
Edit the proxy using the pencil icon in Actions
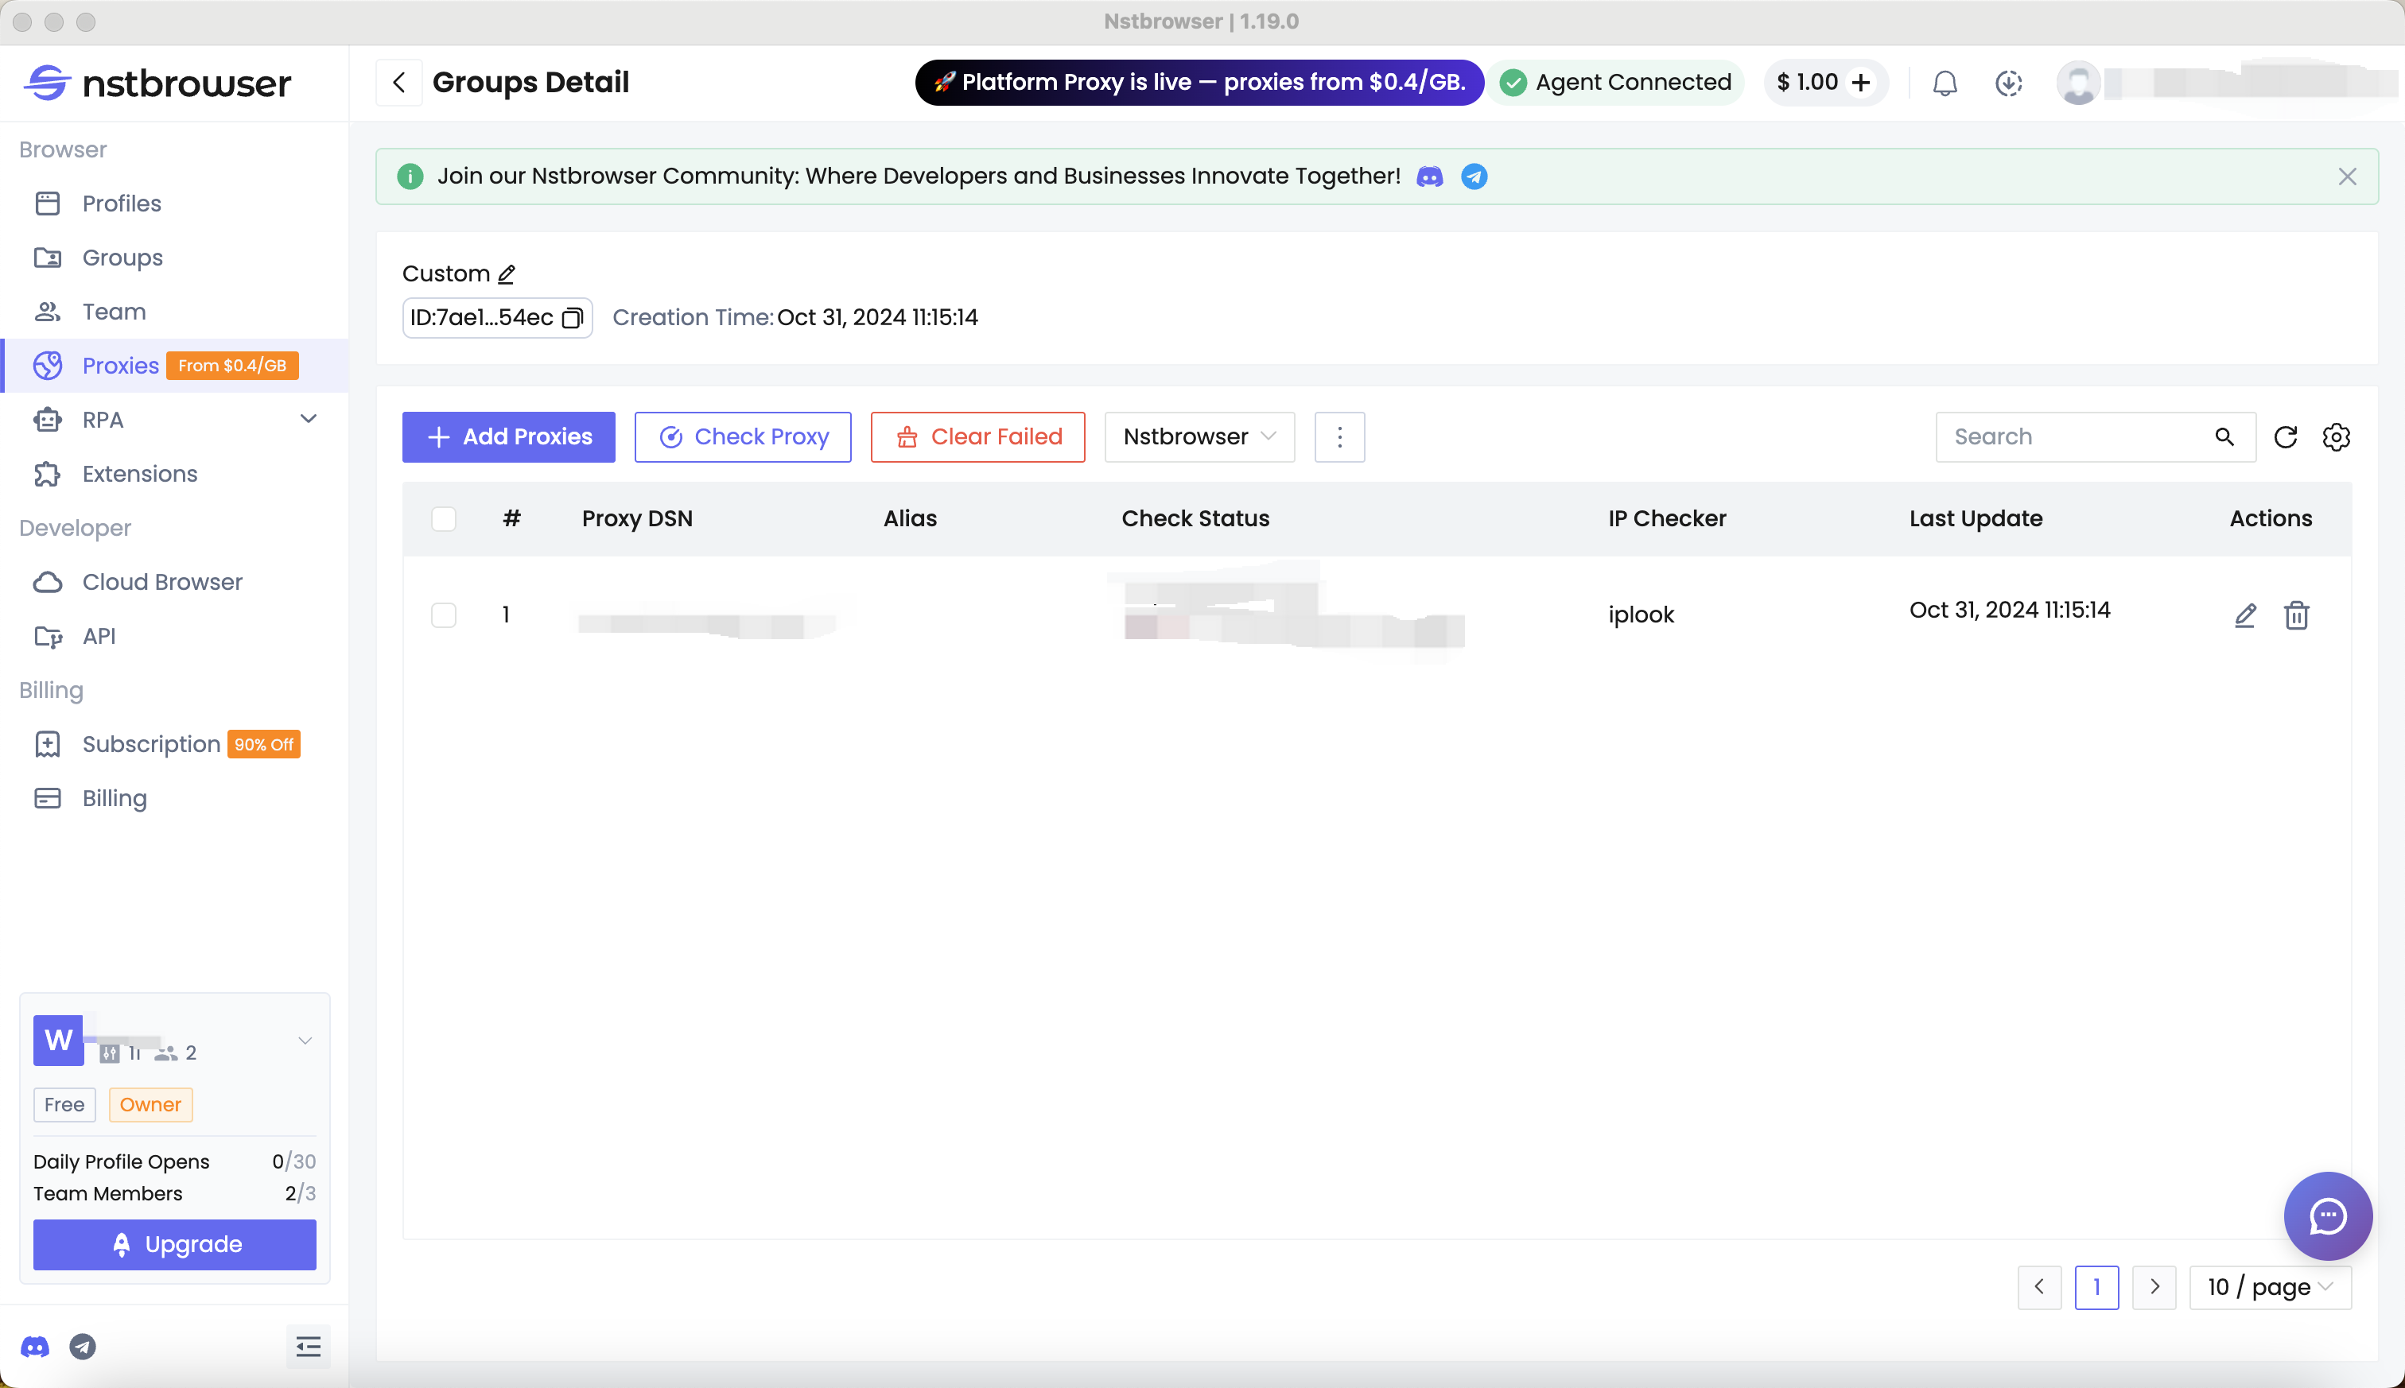pyautogui.click(x=2247, y=616)
